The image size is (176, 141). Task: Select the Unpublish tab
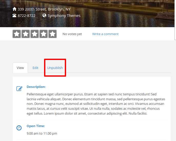tap(55, 68)
